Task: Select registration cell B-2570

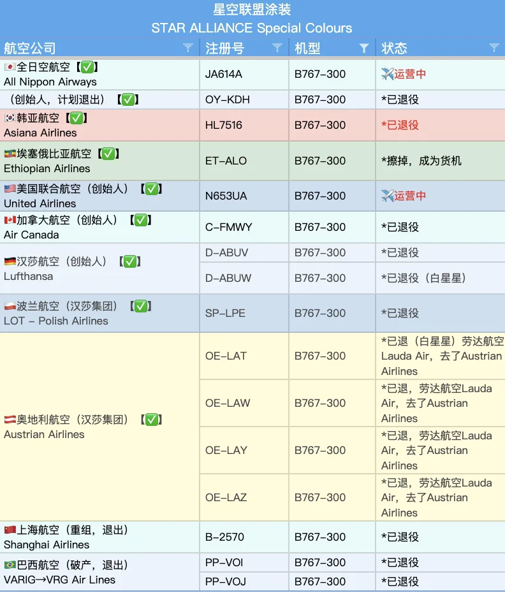Action: pos(244,537)
